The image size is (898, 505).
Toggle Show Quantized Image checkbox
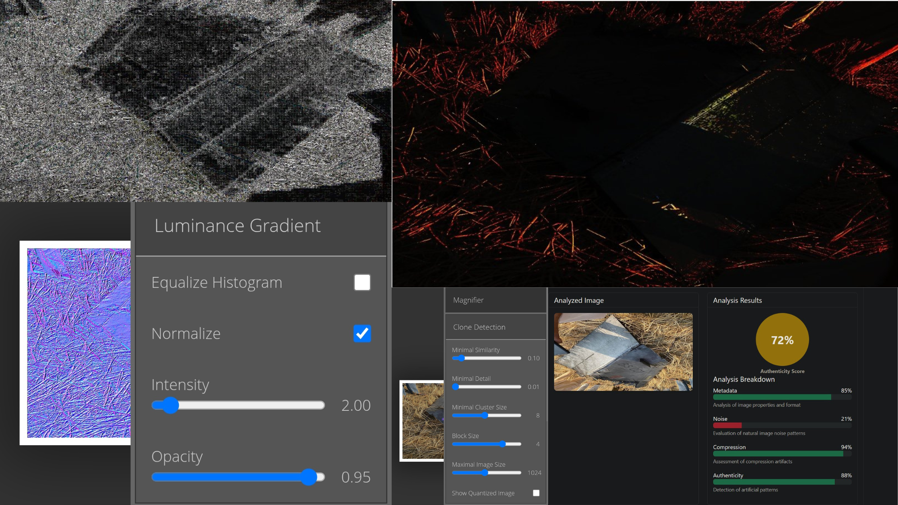(536, 493)
